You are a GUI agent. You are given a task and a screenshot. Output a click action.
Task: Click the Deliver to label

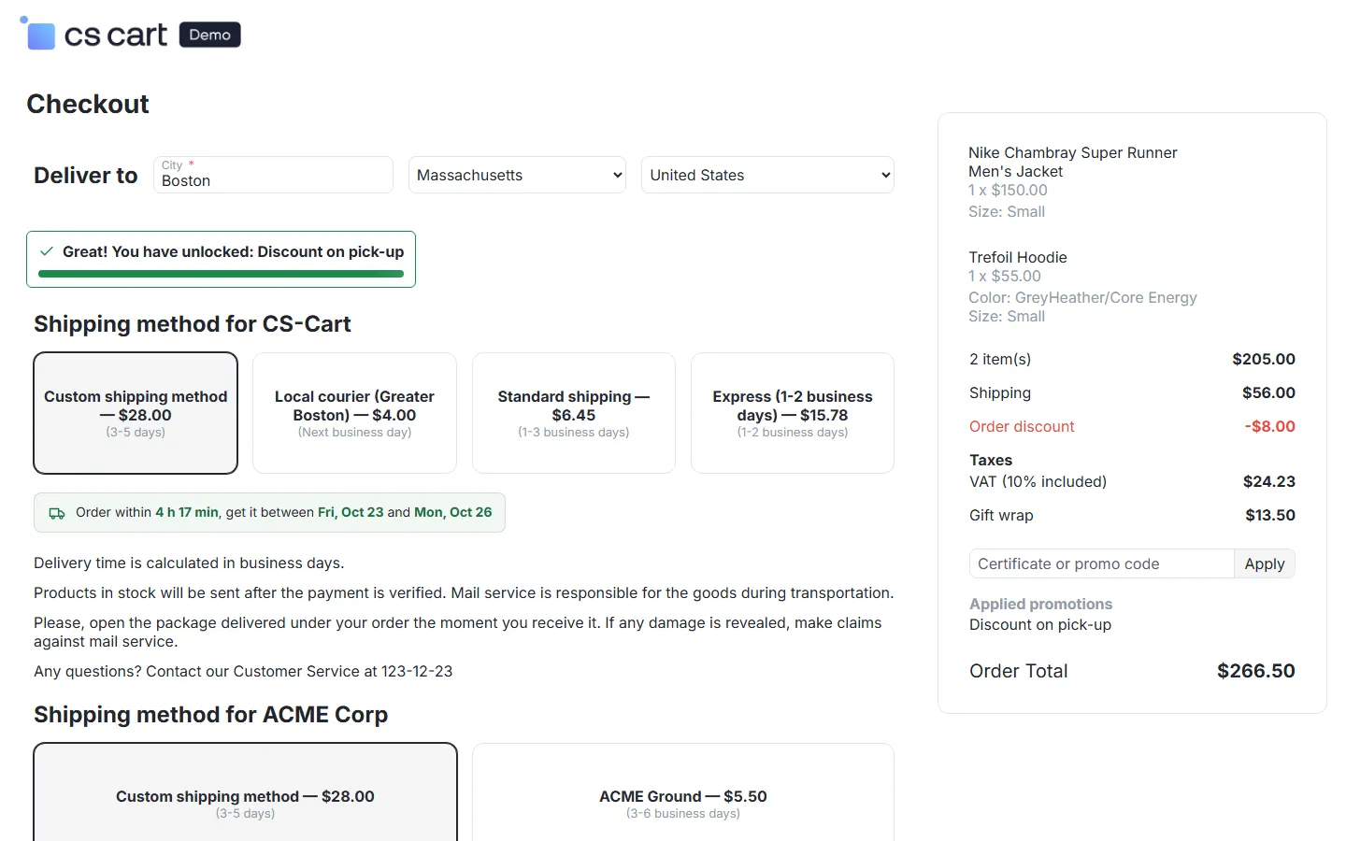coord(86,175)
